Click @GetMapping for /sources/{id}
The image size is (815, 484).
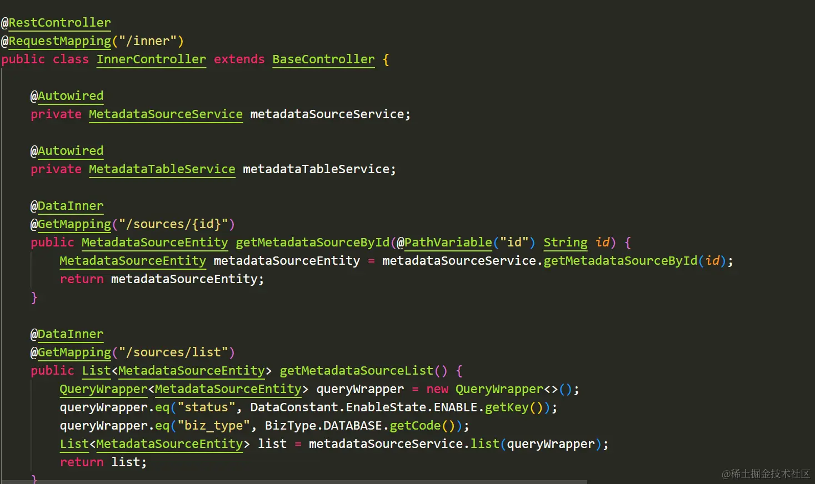tap(71, 224)
